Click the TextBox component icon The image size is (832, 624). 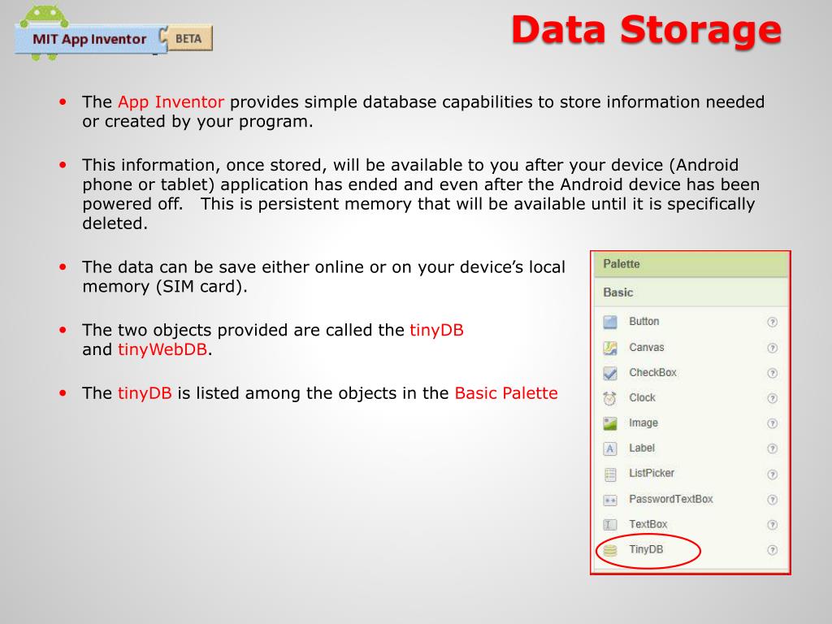click(610, 525)
